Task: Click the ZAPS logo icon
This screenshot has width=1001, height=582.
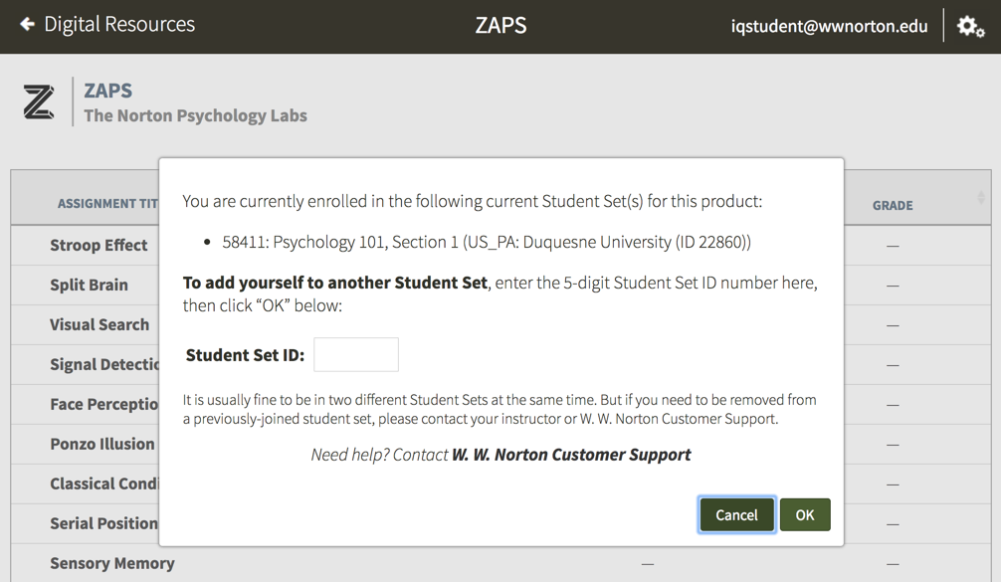Action: [x=39, y=102]
